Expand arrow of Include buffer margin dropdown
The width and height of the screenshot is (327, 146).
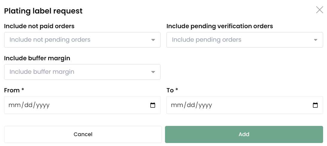coord(153,72)
